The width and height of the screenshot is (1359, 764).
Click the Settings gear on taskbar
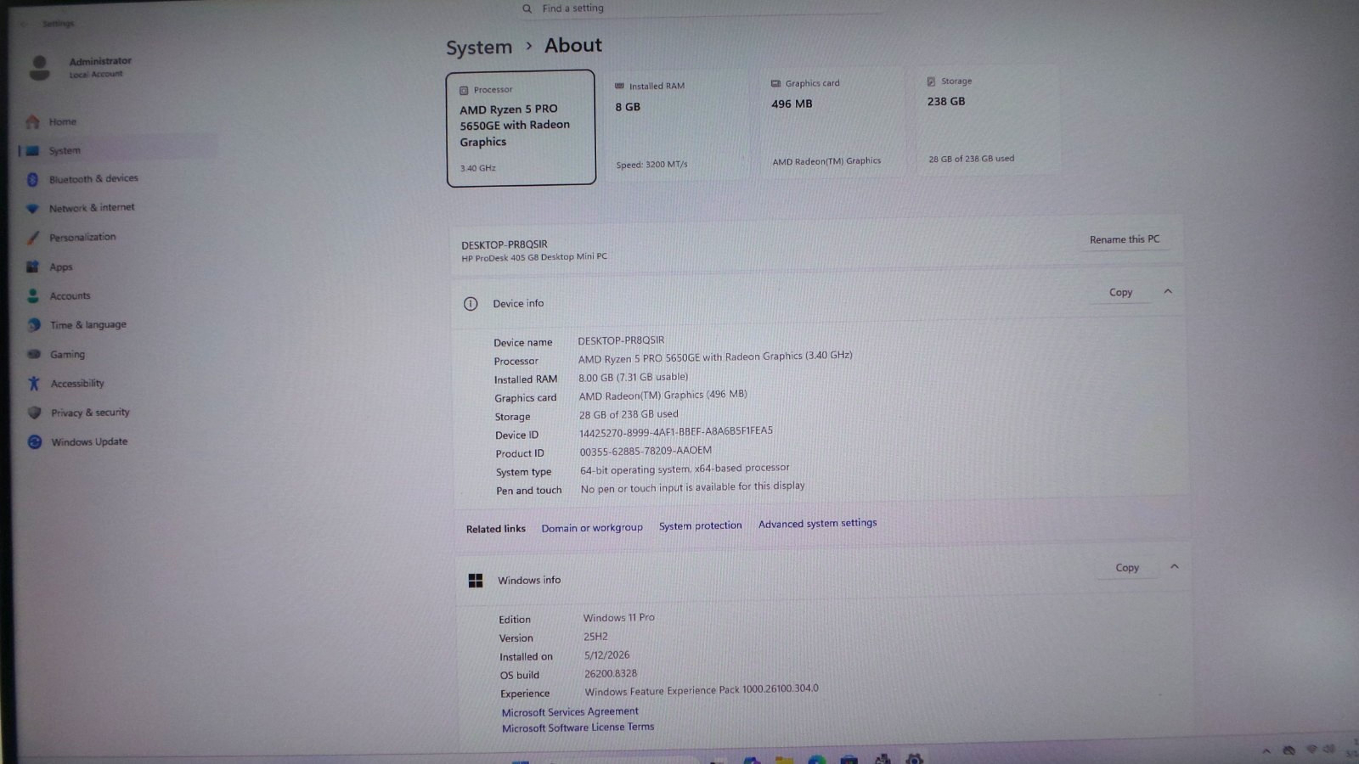(x=914, y=759)
